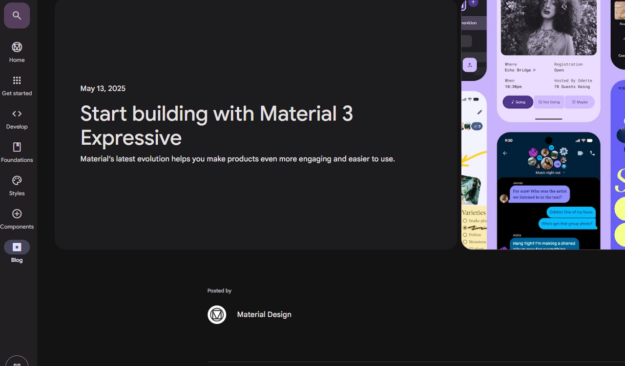Open the Foundations section
The width and height of the screenshot is (625, 366).
coord(17,153)
